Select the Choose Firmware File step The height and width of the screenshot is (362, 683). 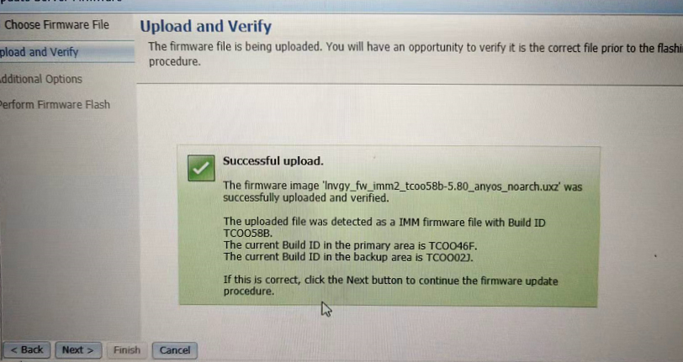coord(56,25)
